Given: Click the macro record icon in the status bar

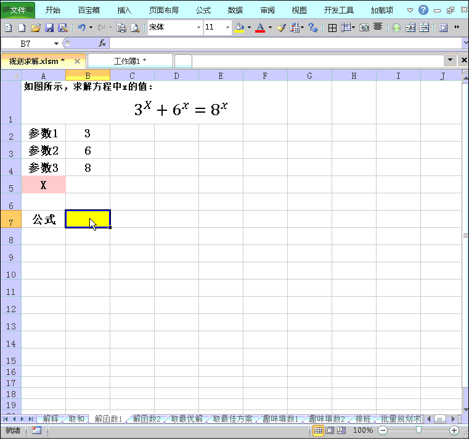Looking at the screenshot, I should point(36,430).
